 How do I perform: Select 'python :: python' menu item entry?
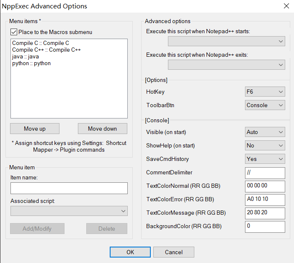(x=31, y=63)
